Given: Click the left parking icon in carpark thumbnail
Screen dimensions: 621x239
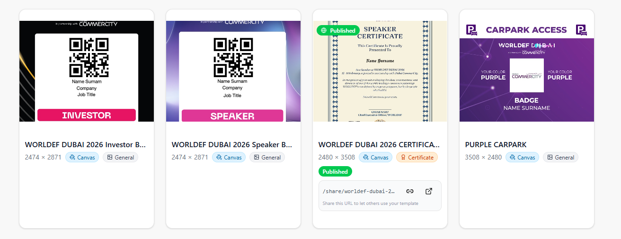Looking at the screenshot, I should tap(472, 30).
